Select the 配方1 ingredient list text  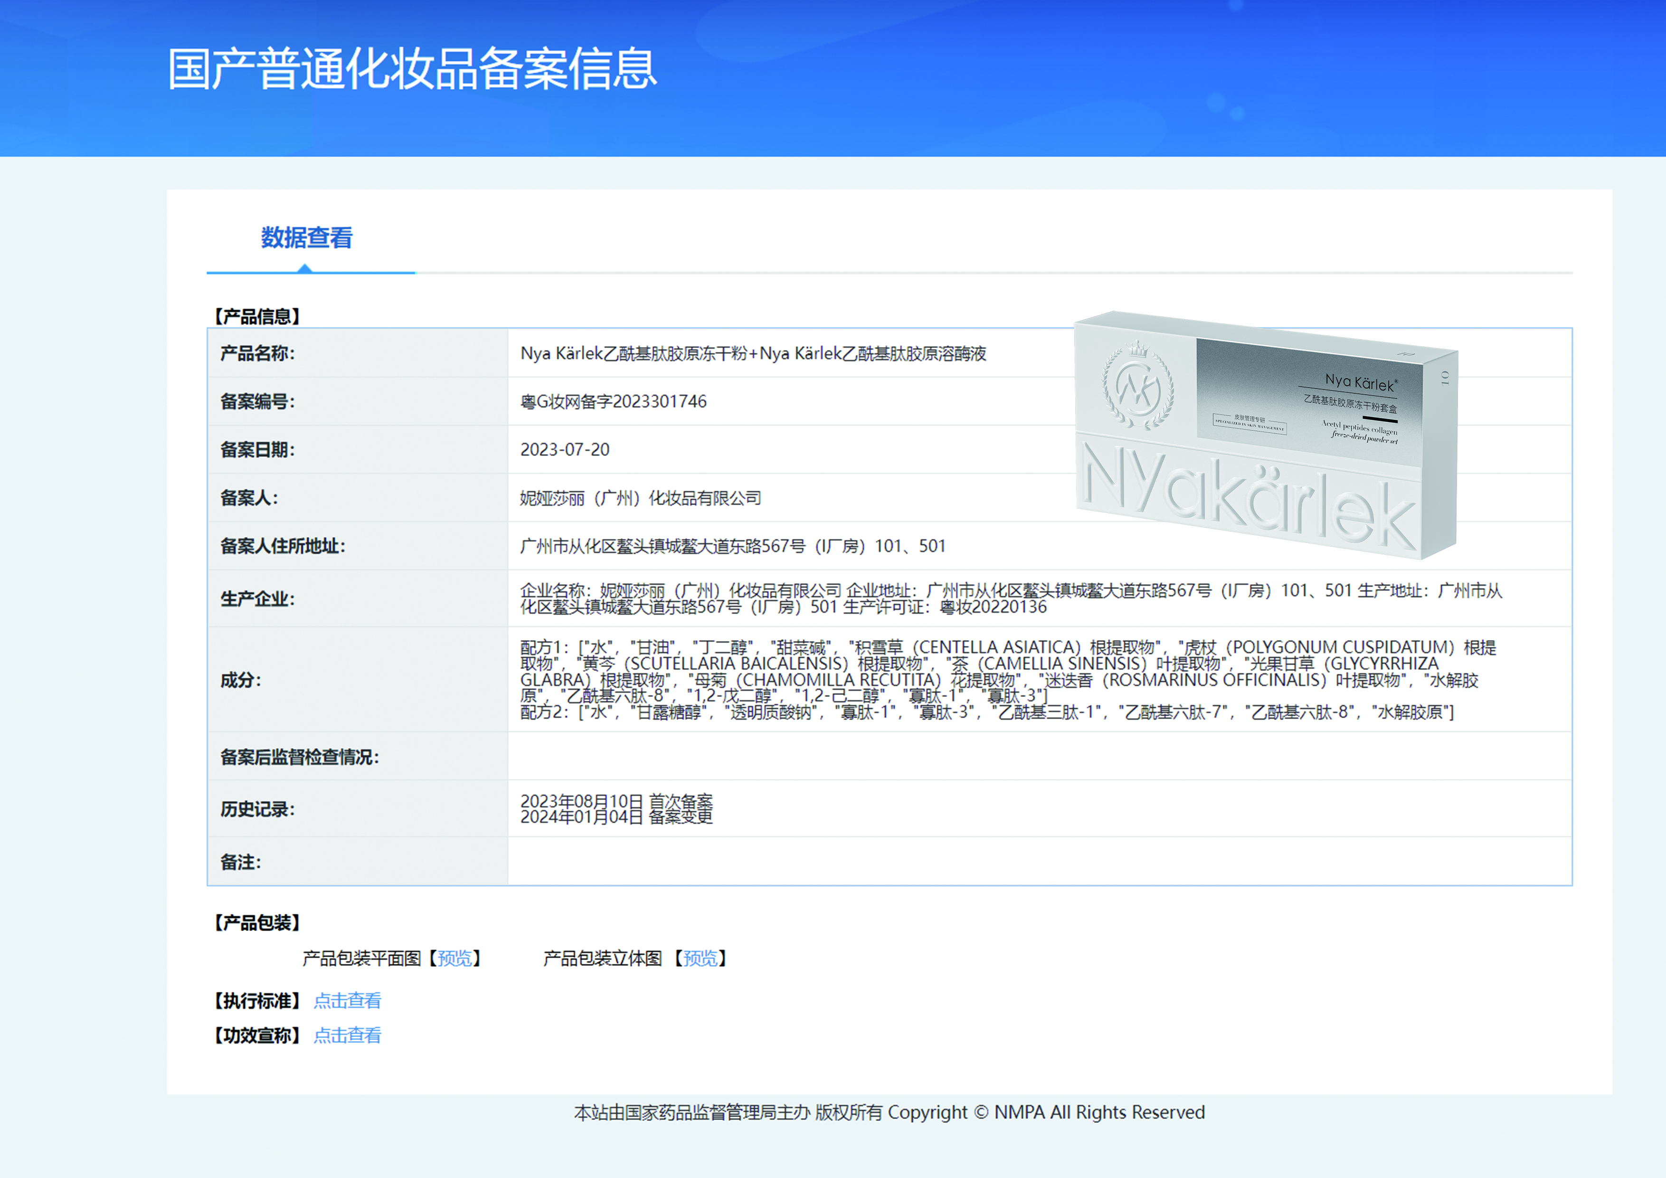click(x=1008, y=671)
